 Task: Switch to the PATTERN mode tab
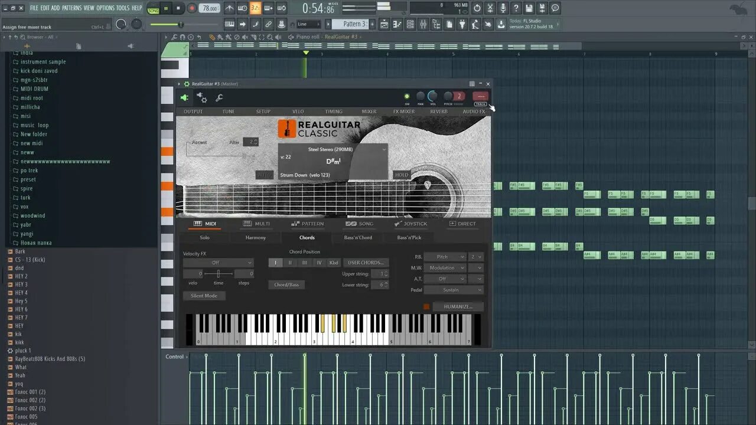coord(307,224)
